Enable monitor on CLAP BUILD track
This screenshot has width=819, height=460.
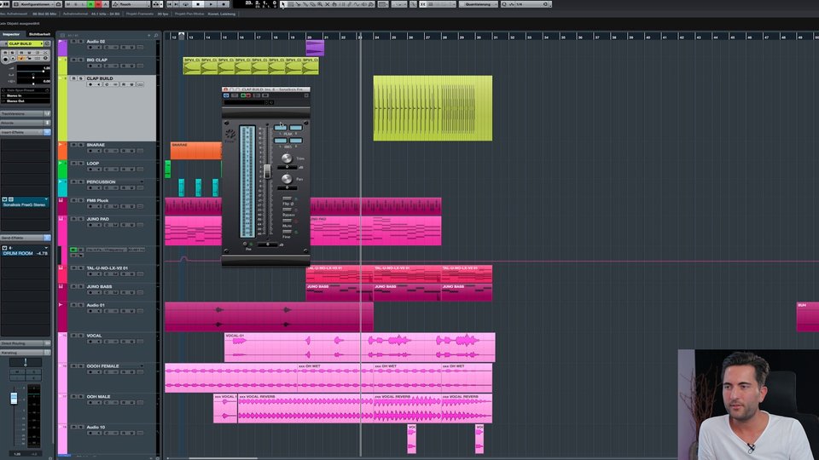coord(98,84)
